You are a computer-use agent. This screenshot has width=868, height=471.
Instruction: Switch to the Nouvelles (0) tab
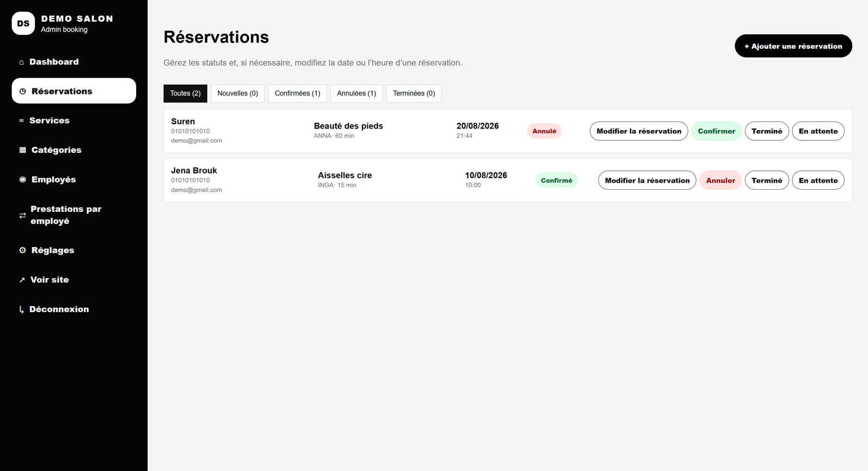tap(238, 93)
